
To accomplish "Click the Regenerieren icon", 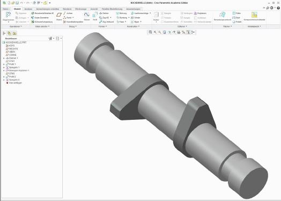I will pos(9,16).
